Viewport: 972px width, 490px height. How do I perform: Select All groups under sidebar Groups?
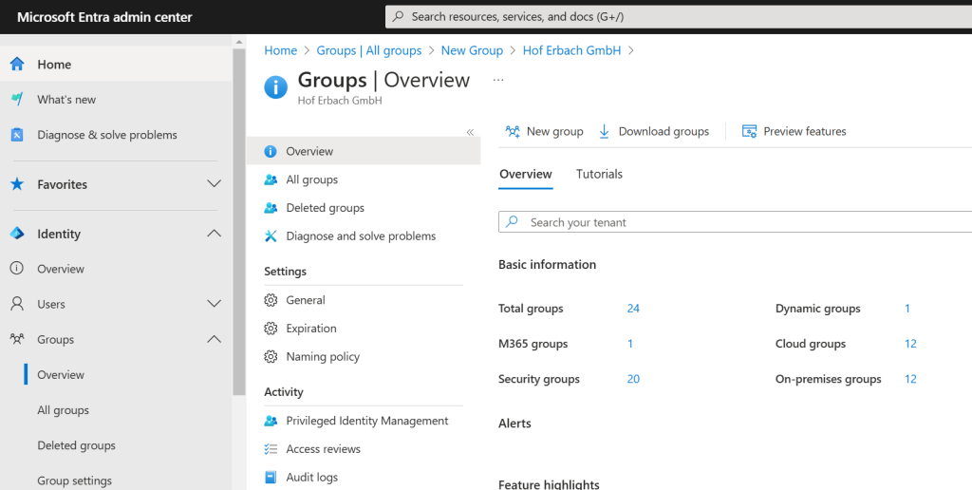(63, 410)
